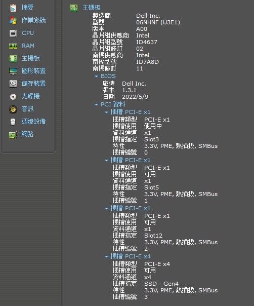Click the 南橋供應商 label
This screenshot has width=254, height=306.
108,55
